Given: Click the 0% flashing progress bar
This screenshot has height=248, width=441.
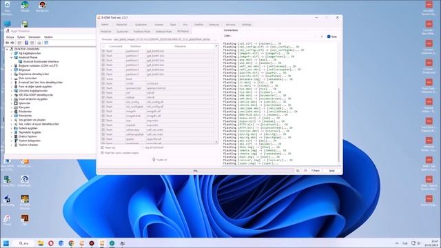Looking at the screenshot, I should coord(195,171).
